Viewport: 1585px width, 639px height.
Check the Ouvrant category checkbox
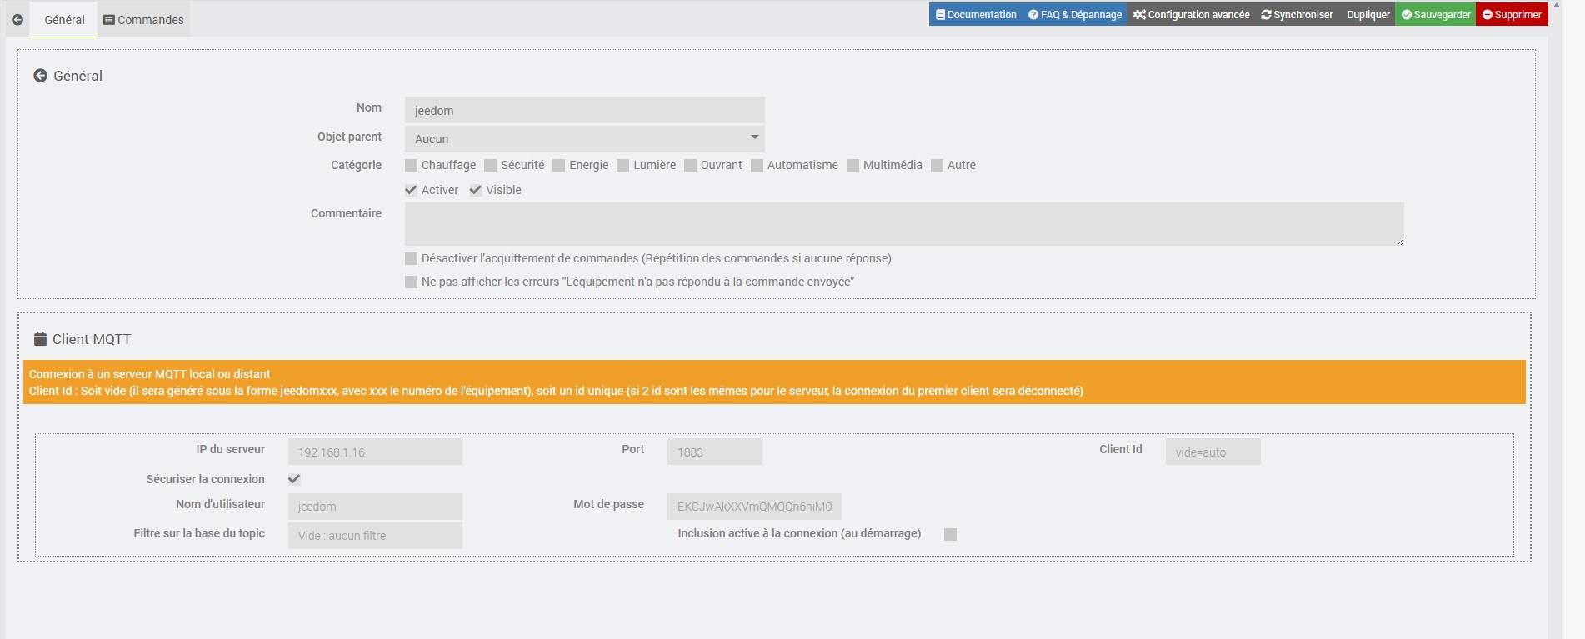[691, 166]
